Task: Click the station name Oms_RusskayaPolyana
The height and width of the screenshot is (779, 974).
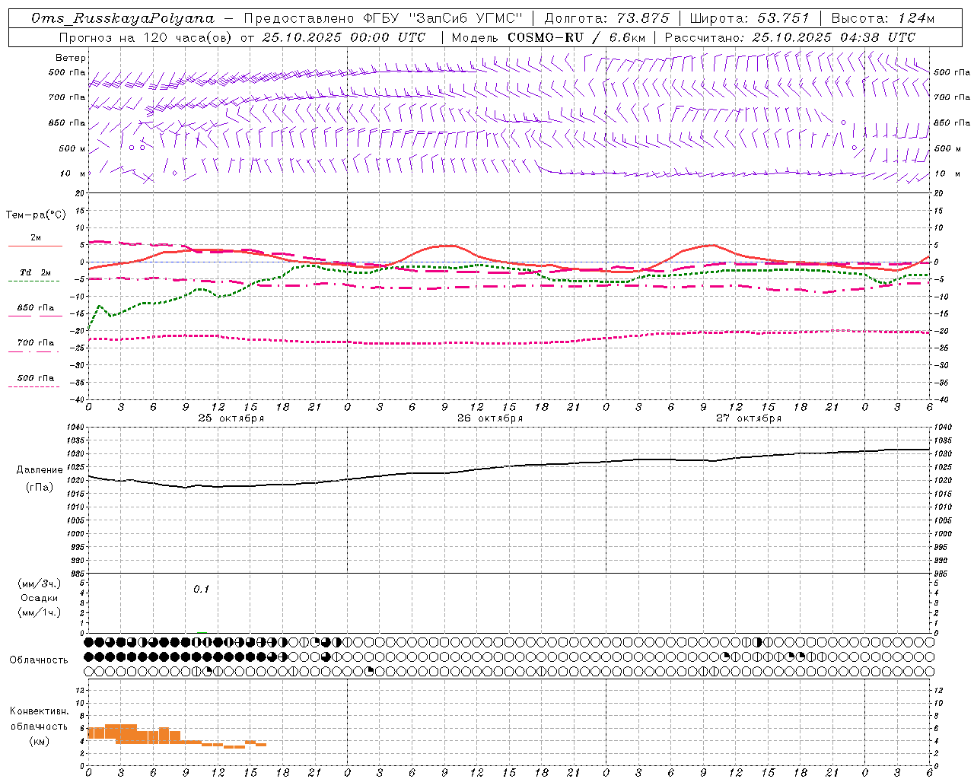Action: tap(123, 18)
